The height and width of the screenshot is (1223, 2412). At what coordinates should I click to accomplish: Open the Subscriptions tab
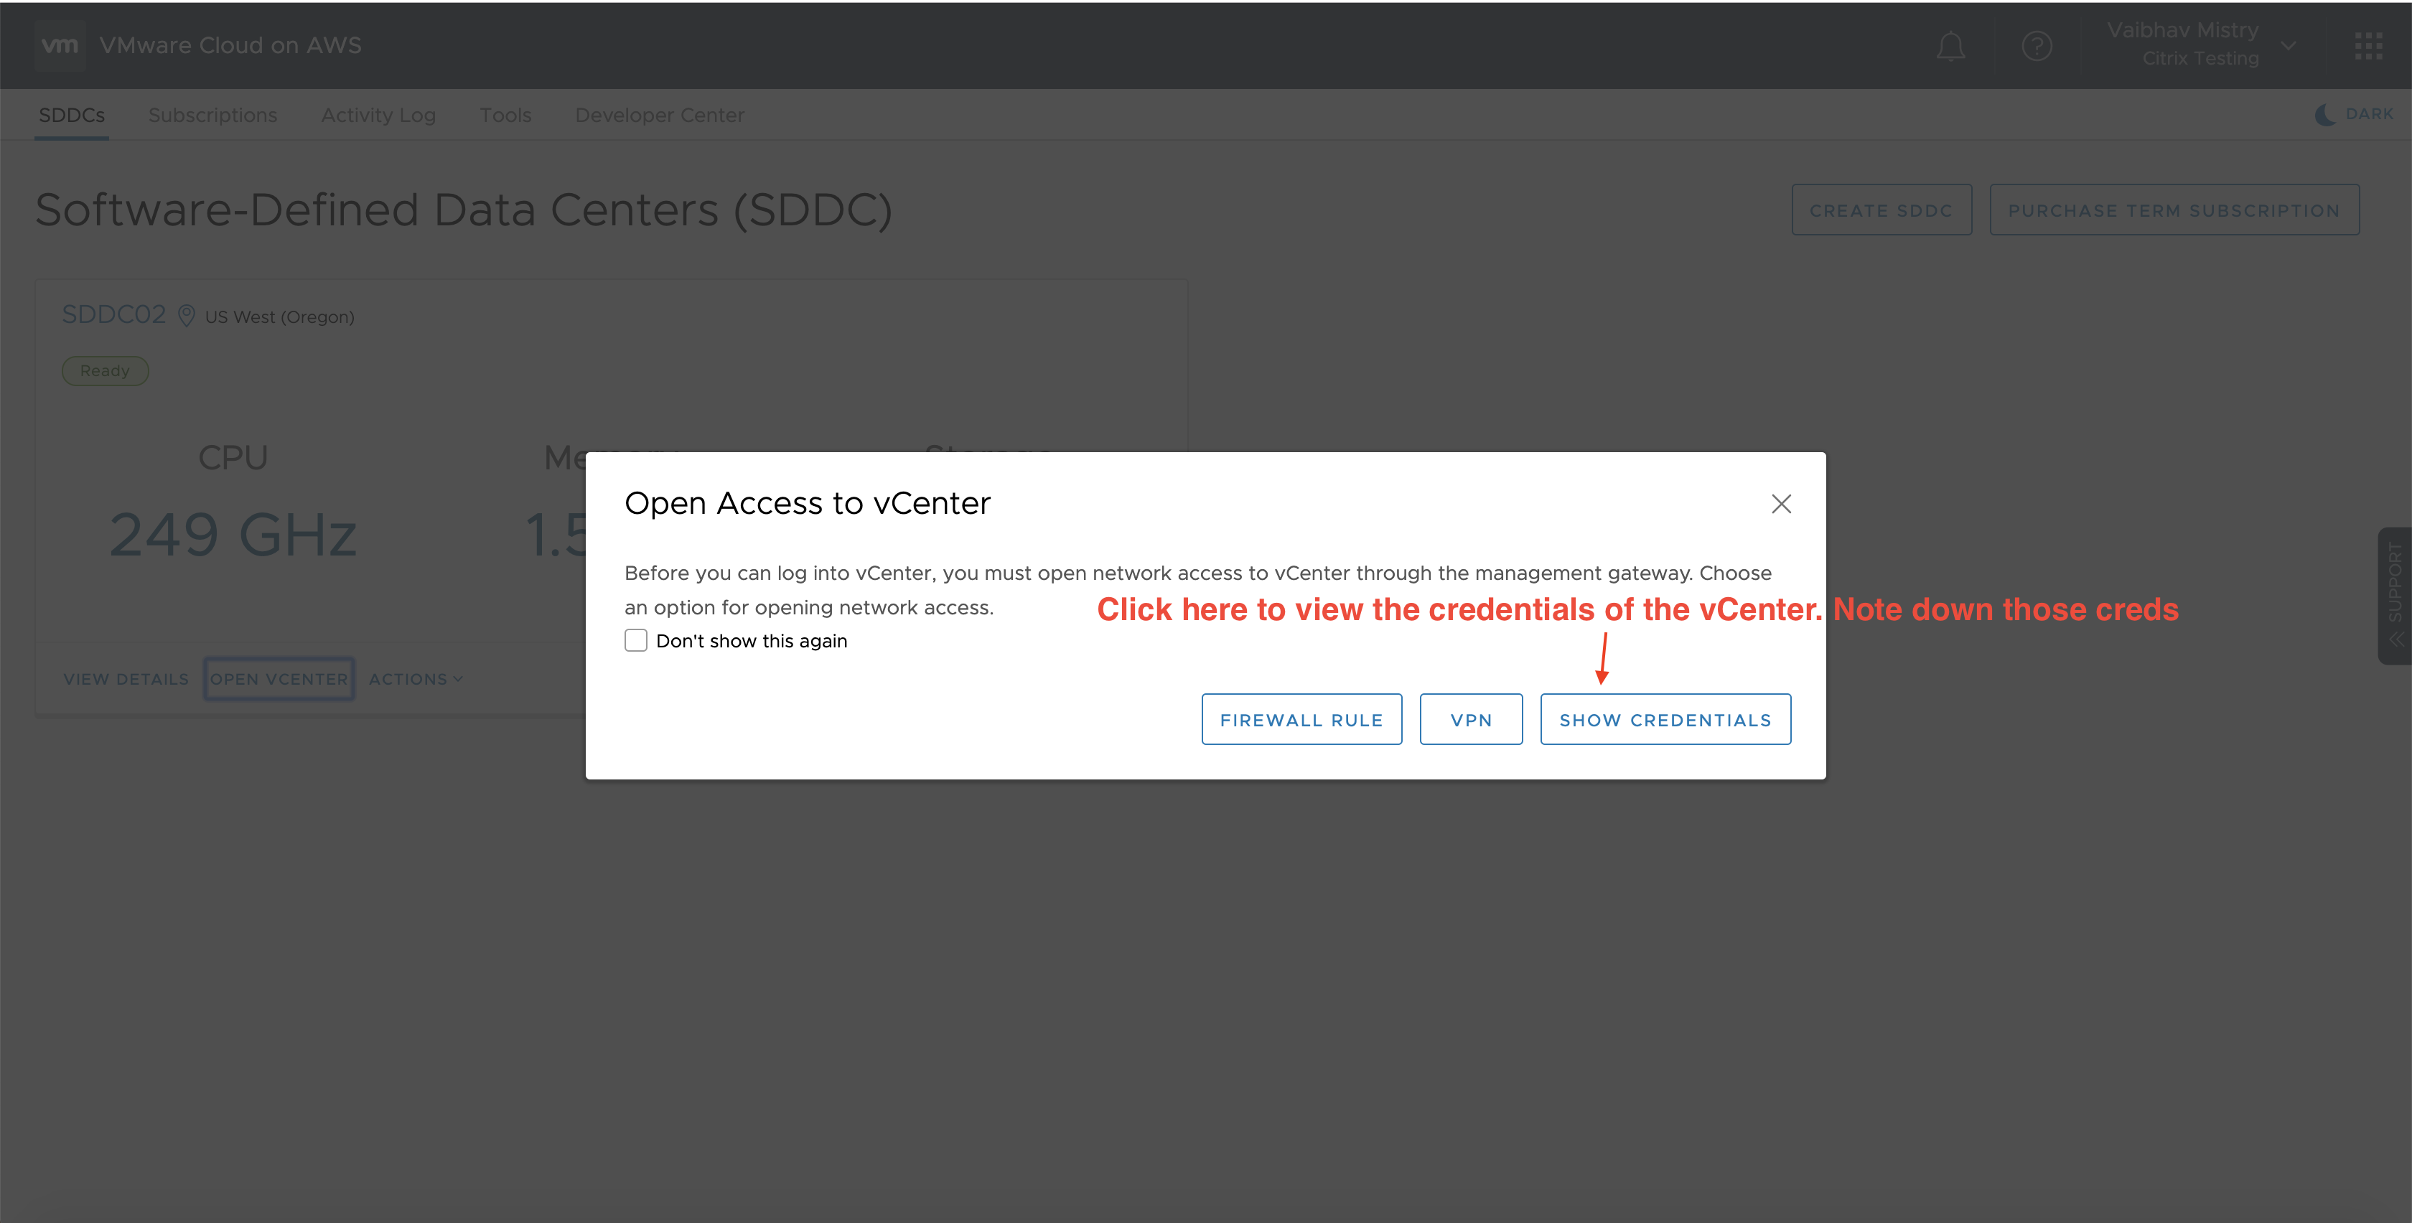pyautogui.click(x=214, y=114)
